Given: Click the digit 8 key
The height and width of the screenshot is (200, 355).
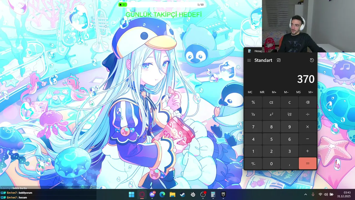Looking at the screenshot, I should coord(271,127).
